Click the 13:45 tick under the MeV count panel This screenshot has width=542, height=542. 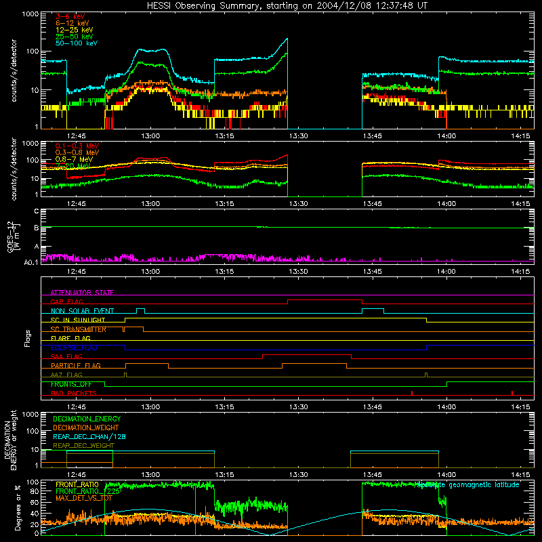372,204
